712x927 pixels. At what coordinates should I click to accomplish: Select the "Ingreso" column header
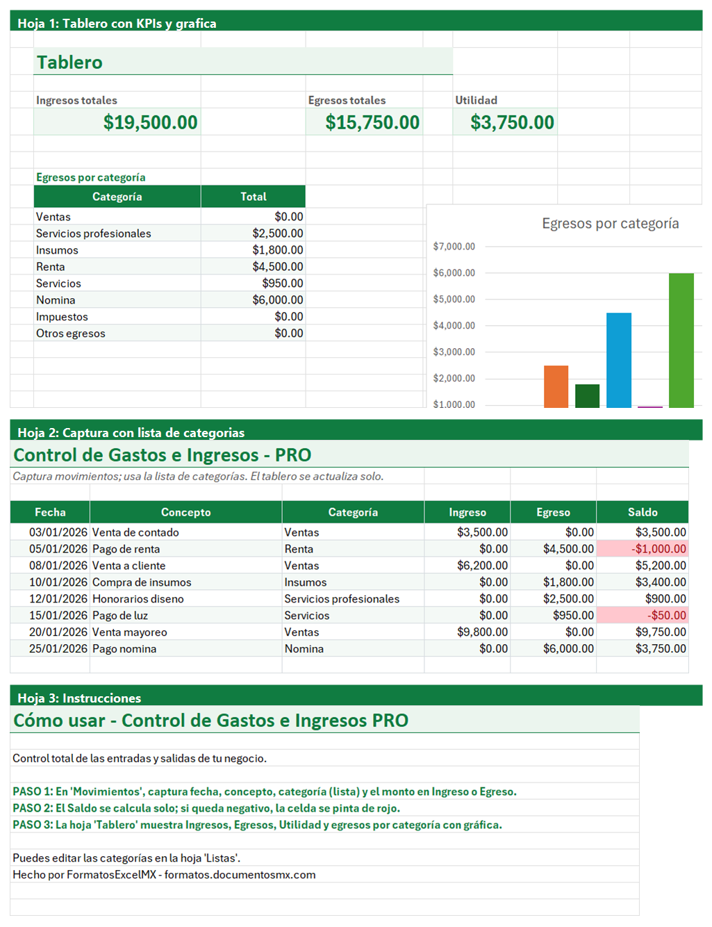click(x=467, y=512)
